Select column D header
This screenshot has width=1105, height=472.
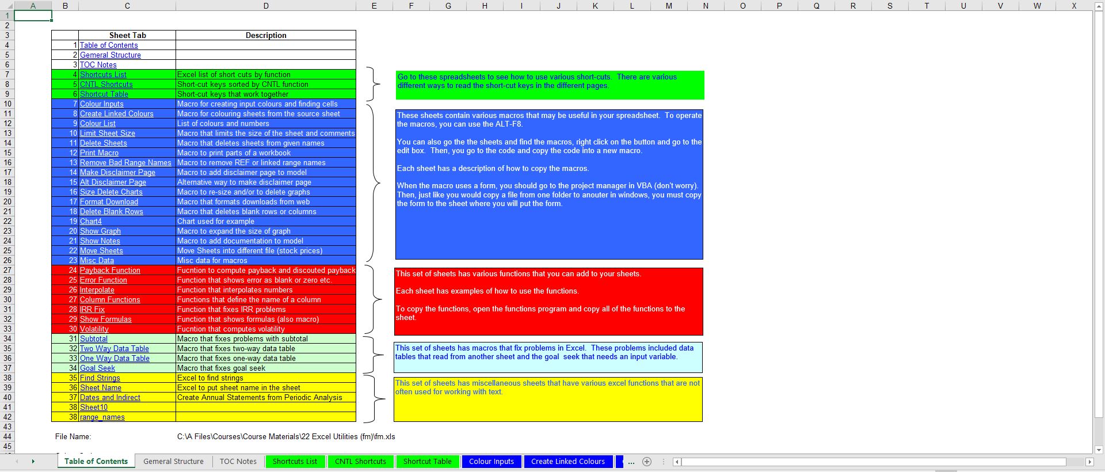(x=266, y=6)
